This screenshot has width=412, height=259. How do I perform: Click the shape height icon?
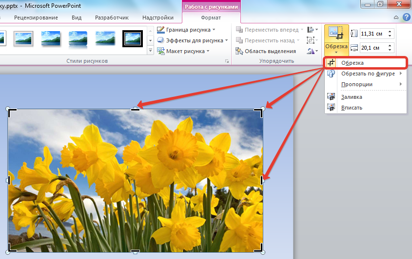click(x=354, y=34)
